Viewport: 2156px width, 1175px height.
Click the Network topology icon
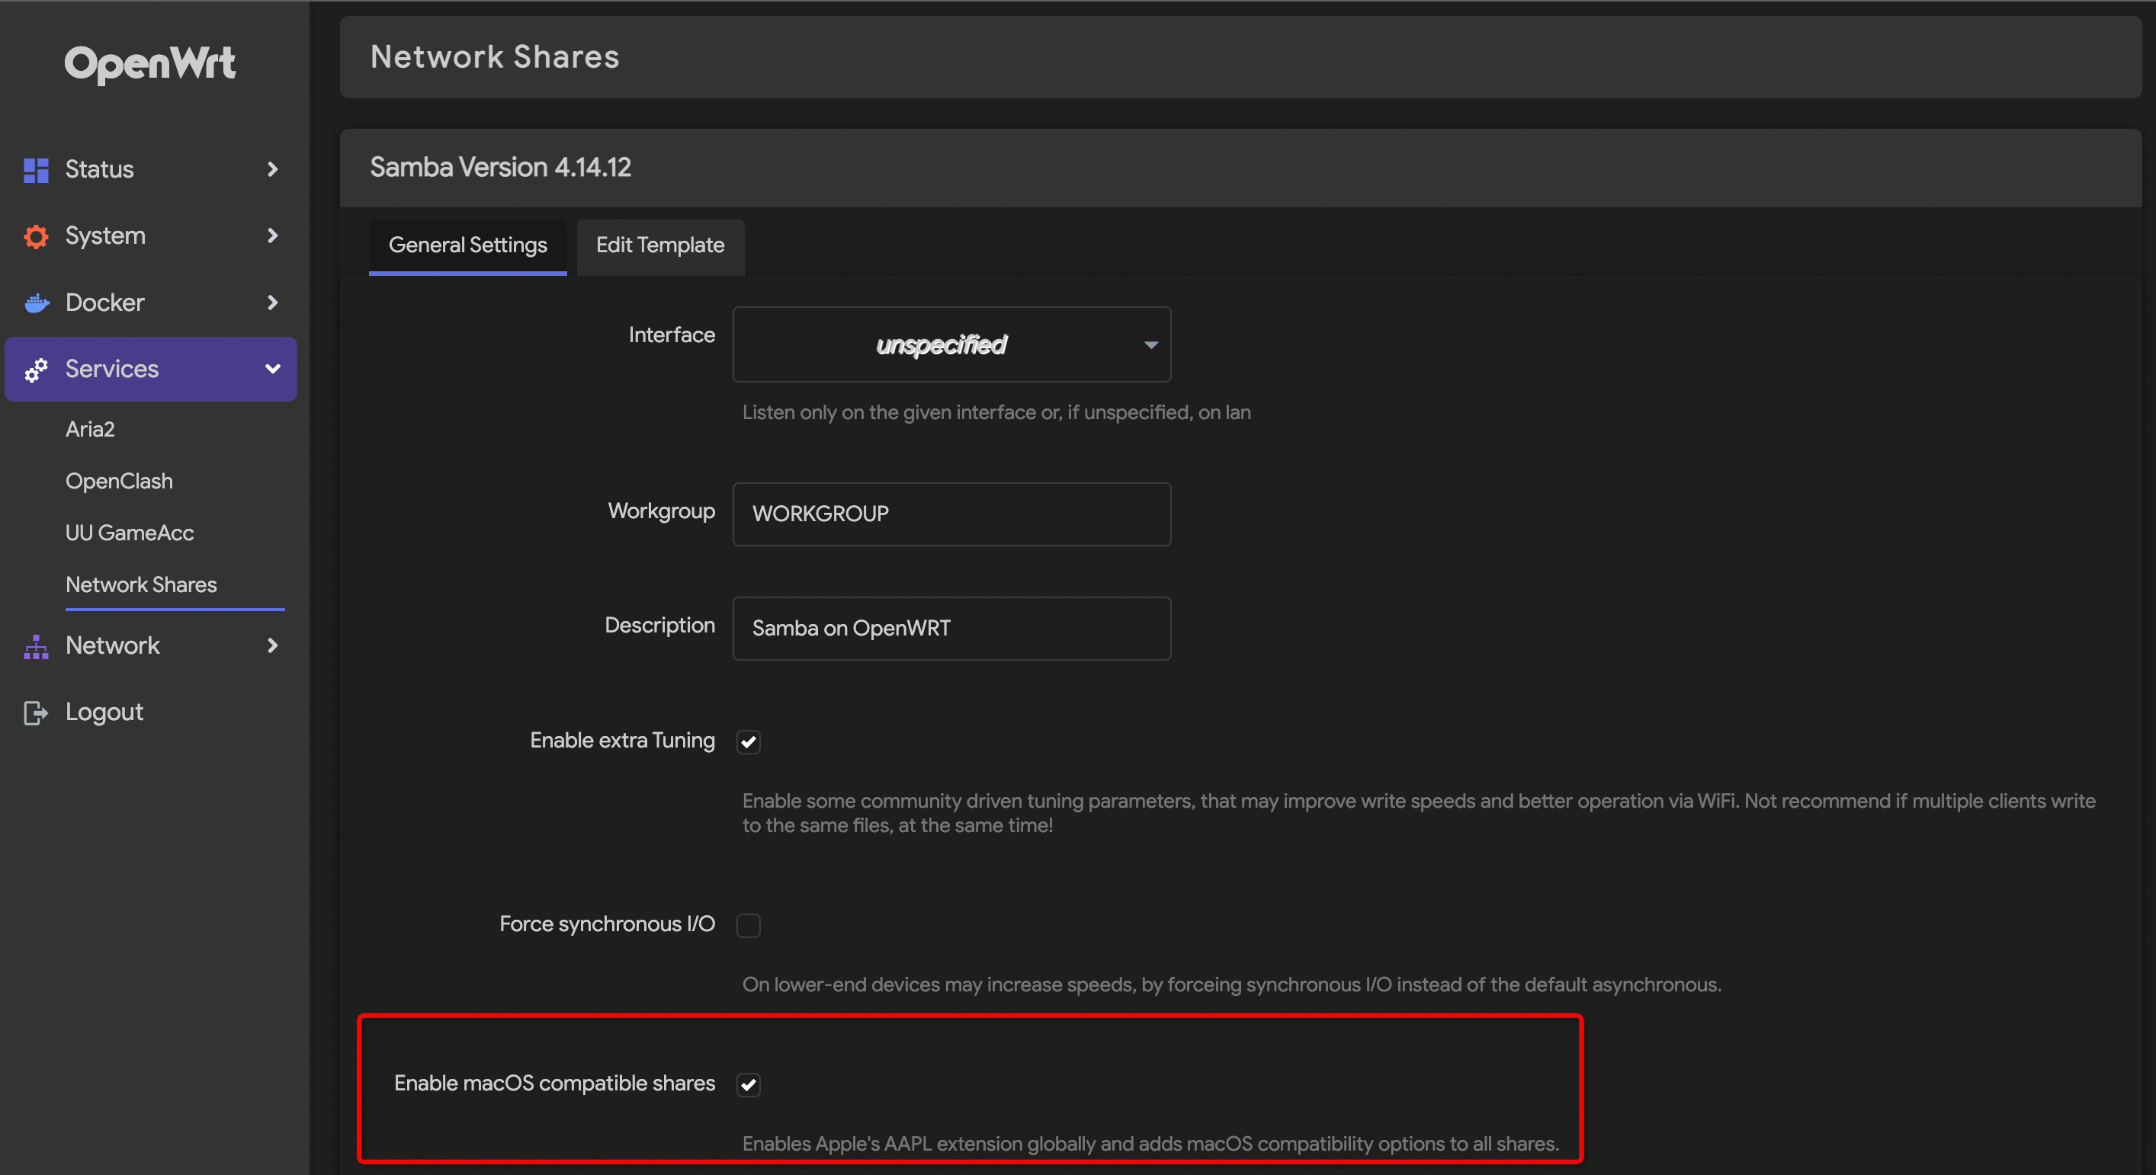(36, 645)
